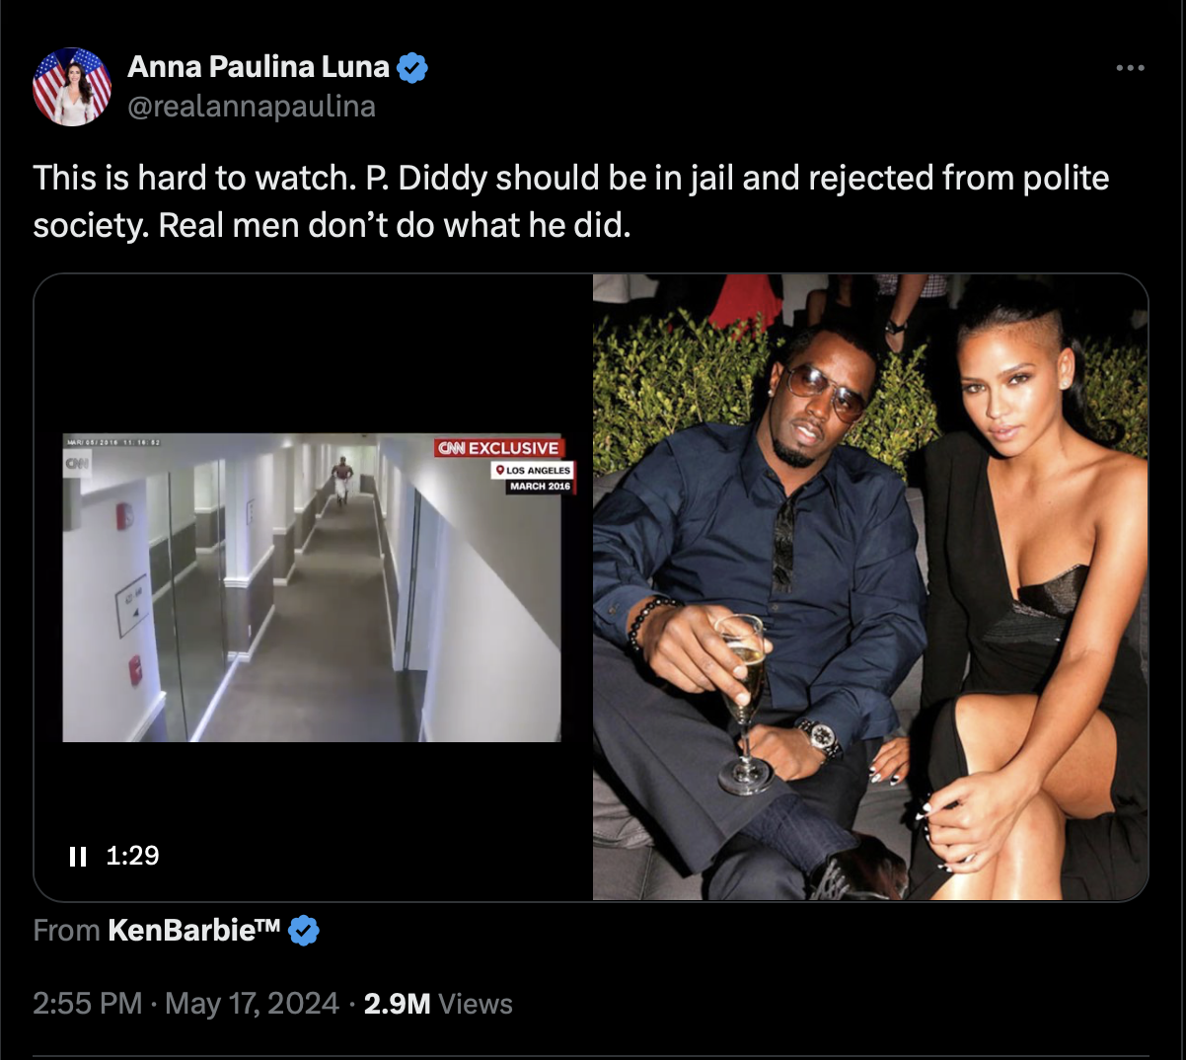Click the verified badge next to KenBarbie
This screenshot has height=1060, width=1186.
(304, 930)
